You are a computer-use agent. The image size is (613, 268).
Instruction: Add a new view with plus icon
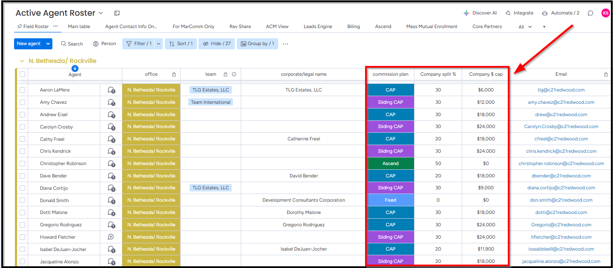point(544,27)
